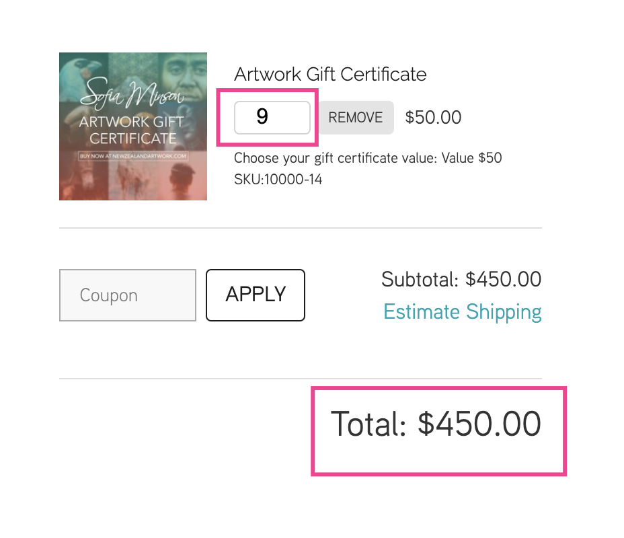This screenshot has height=538, width=624.
Task: Click the BUY NOW banner on thumbnail
Action: (x=133, y=156)
